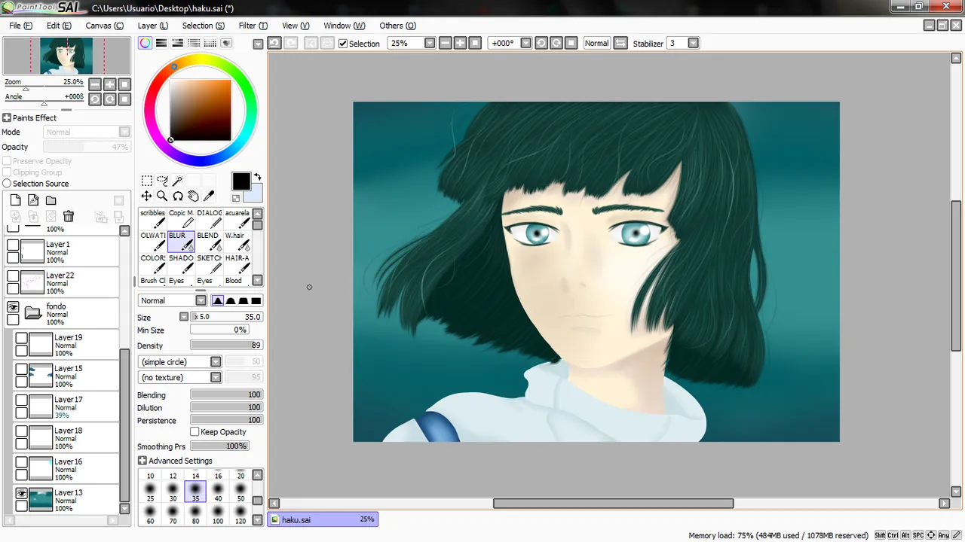
Task: Expand the Paints Effect section
Action: pos(7,118)
